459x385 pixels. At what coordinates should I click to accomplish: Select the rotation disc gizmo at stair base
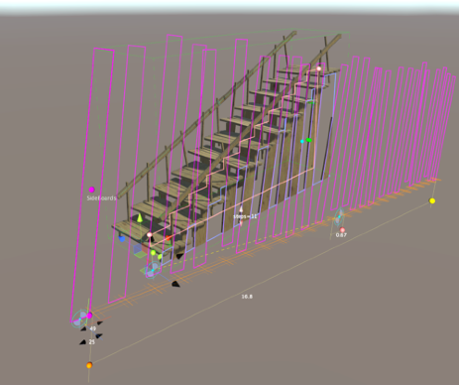click(x=153, y=270)
